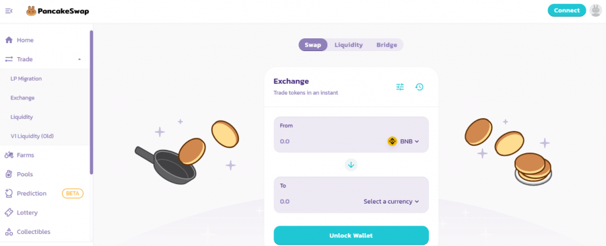This screenshot has height=246, width=606.
Task: Click the sidebar vertical scrollbar
Action: 92,102
